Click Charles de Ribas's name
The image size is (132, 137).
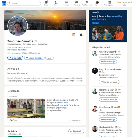[107, 127]
